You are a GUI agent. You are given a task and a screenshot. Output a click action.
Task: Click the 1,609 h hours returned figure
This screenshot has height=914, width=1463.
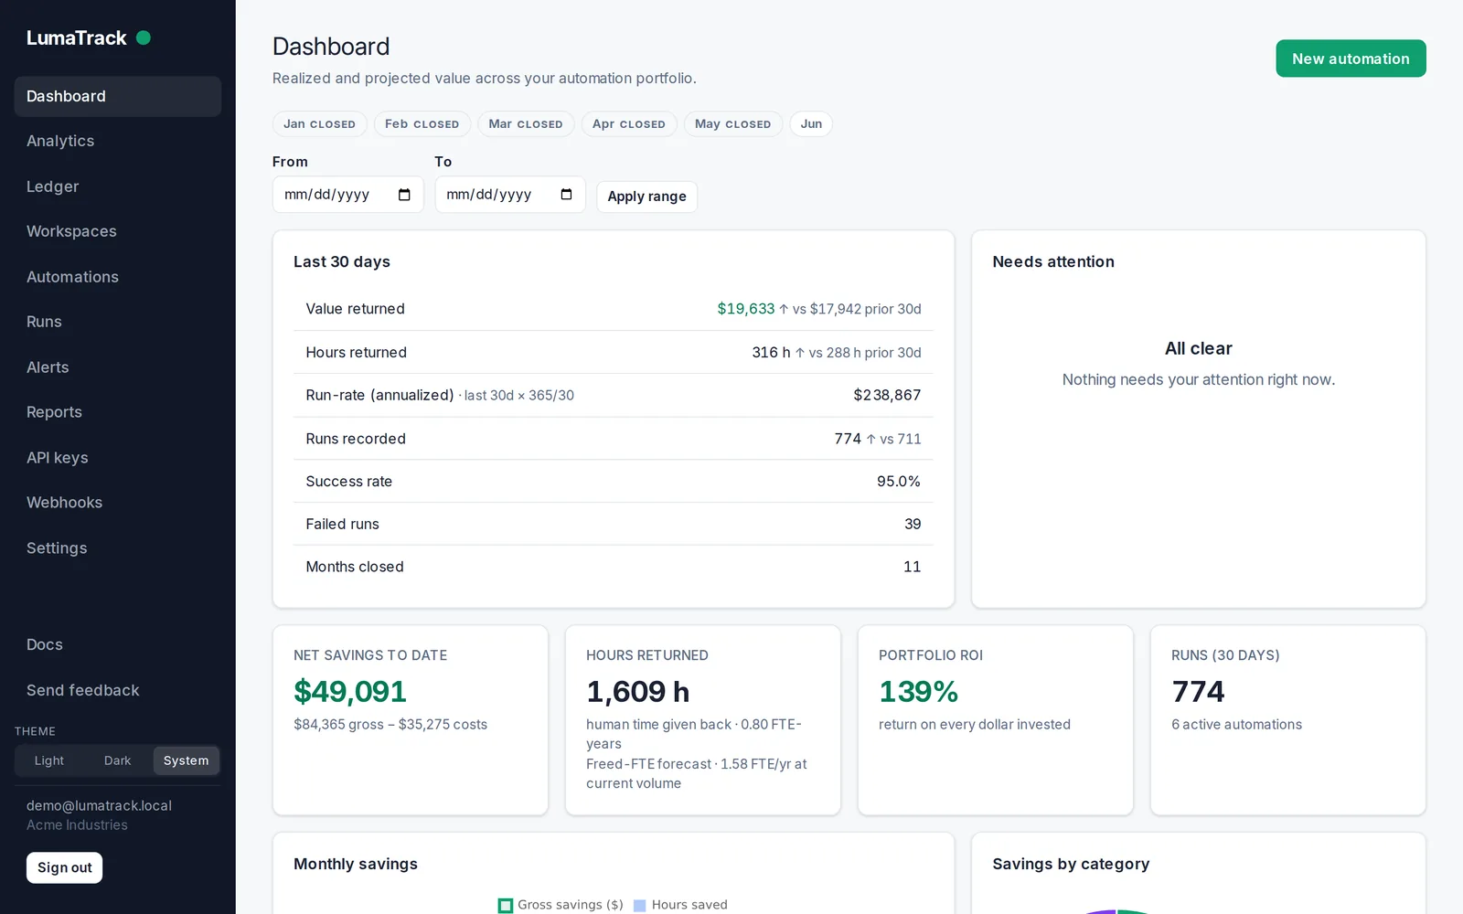638,692
